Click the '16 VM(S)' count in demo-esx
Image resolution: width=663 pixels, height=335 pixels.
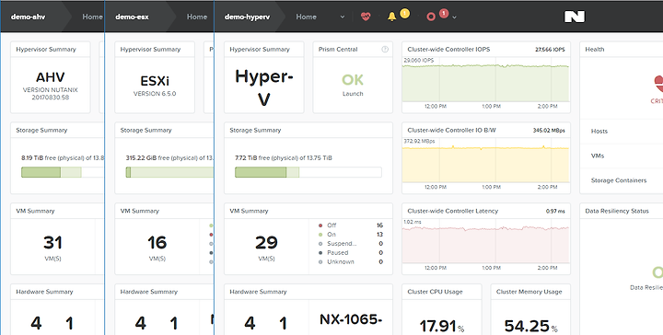(157, 248)
